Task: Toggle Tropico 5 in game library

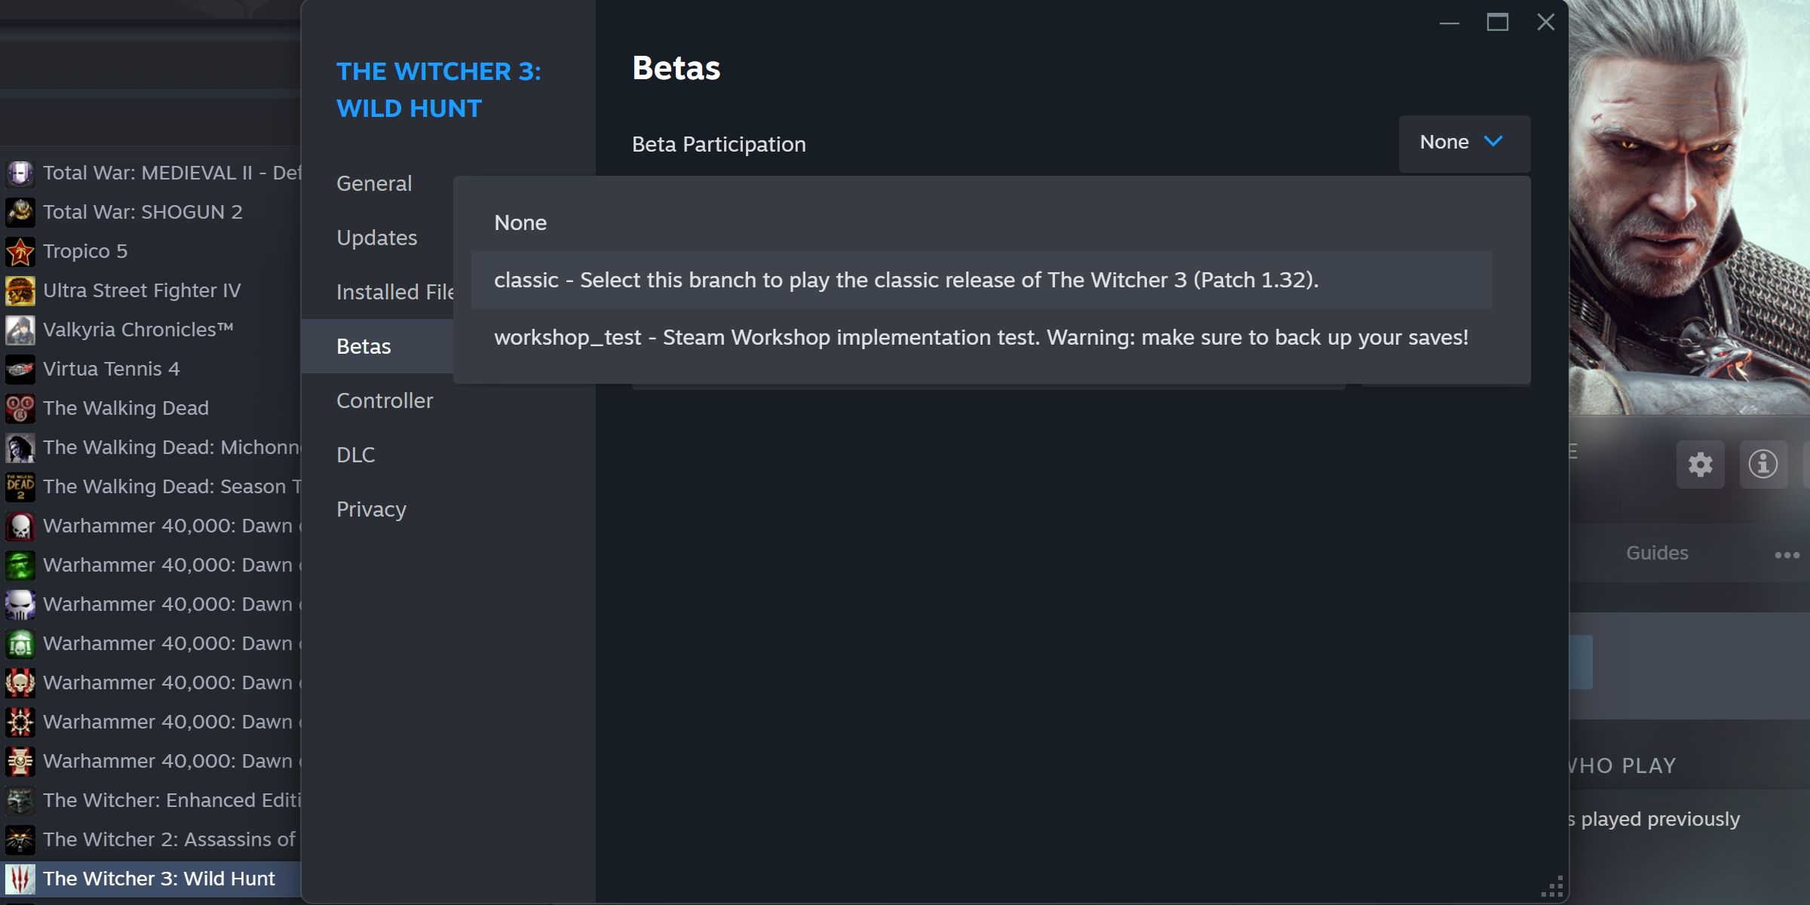Action: [85, 250]
